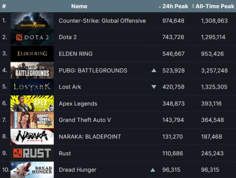Click the Dota 2 logo image

[32, 37]
